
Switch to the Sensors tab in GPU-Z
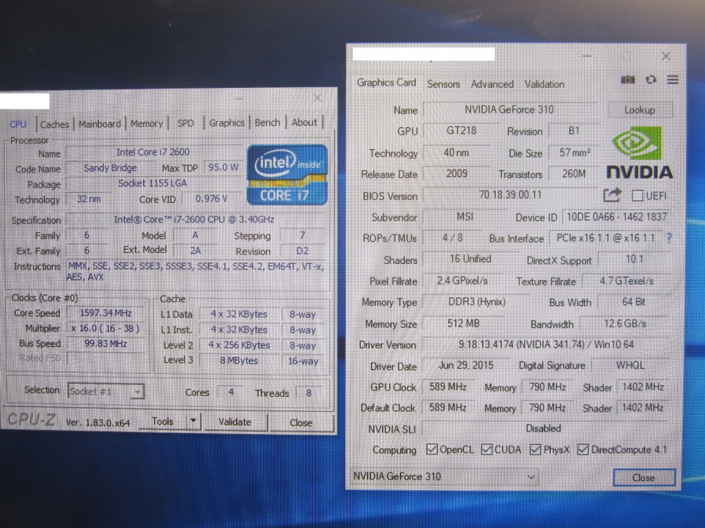443,84
